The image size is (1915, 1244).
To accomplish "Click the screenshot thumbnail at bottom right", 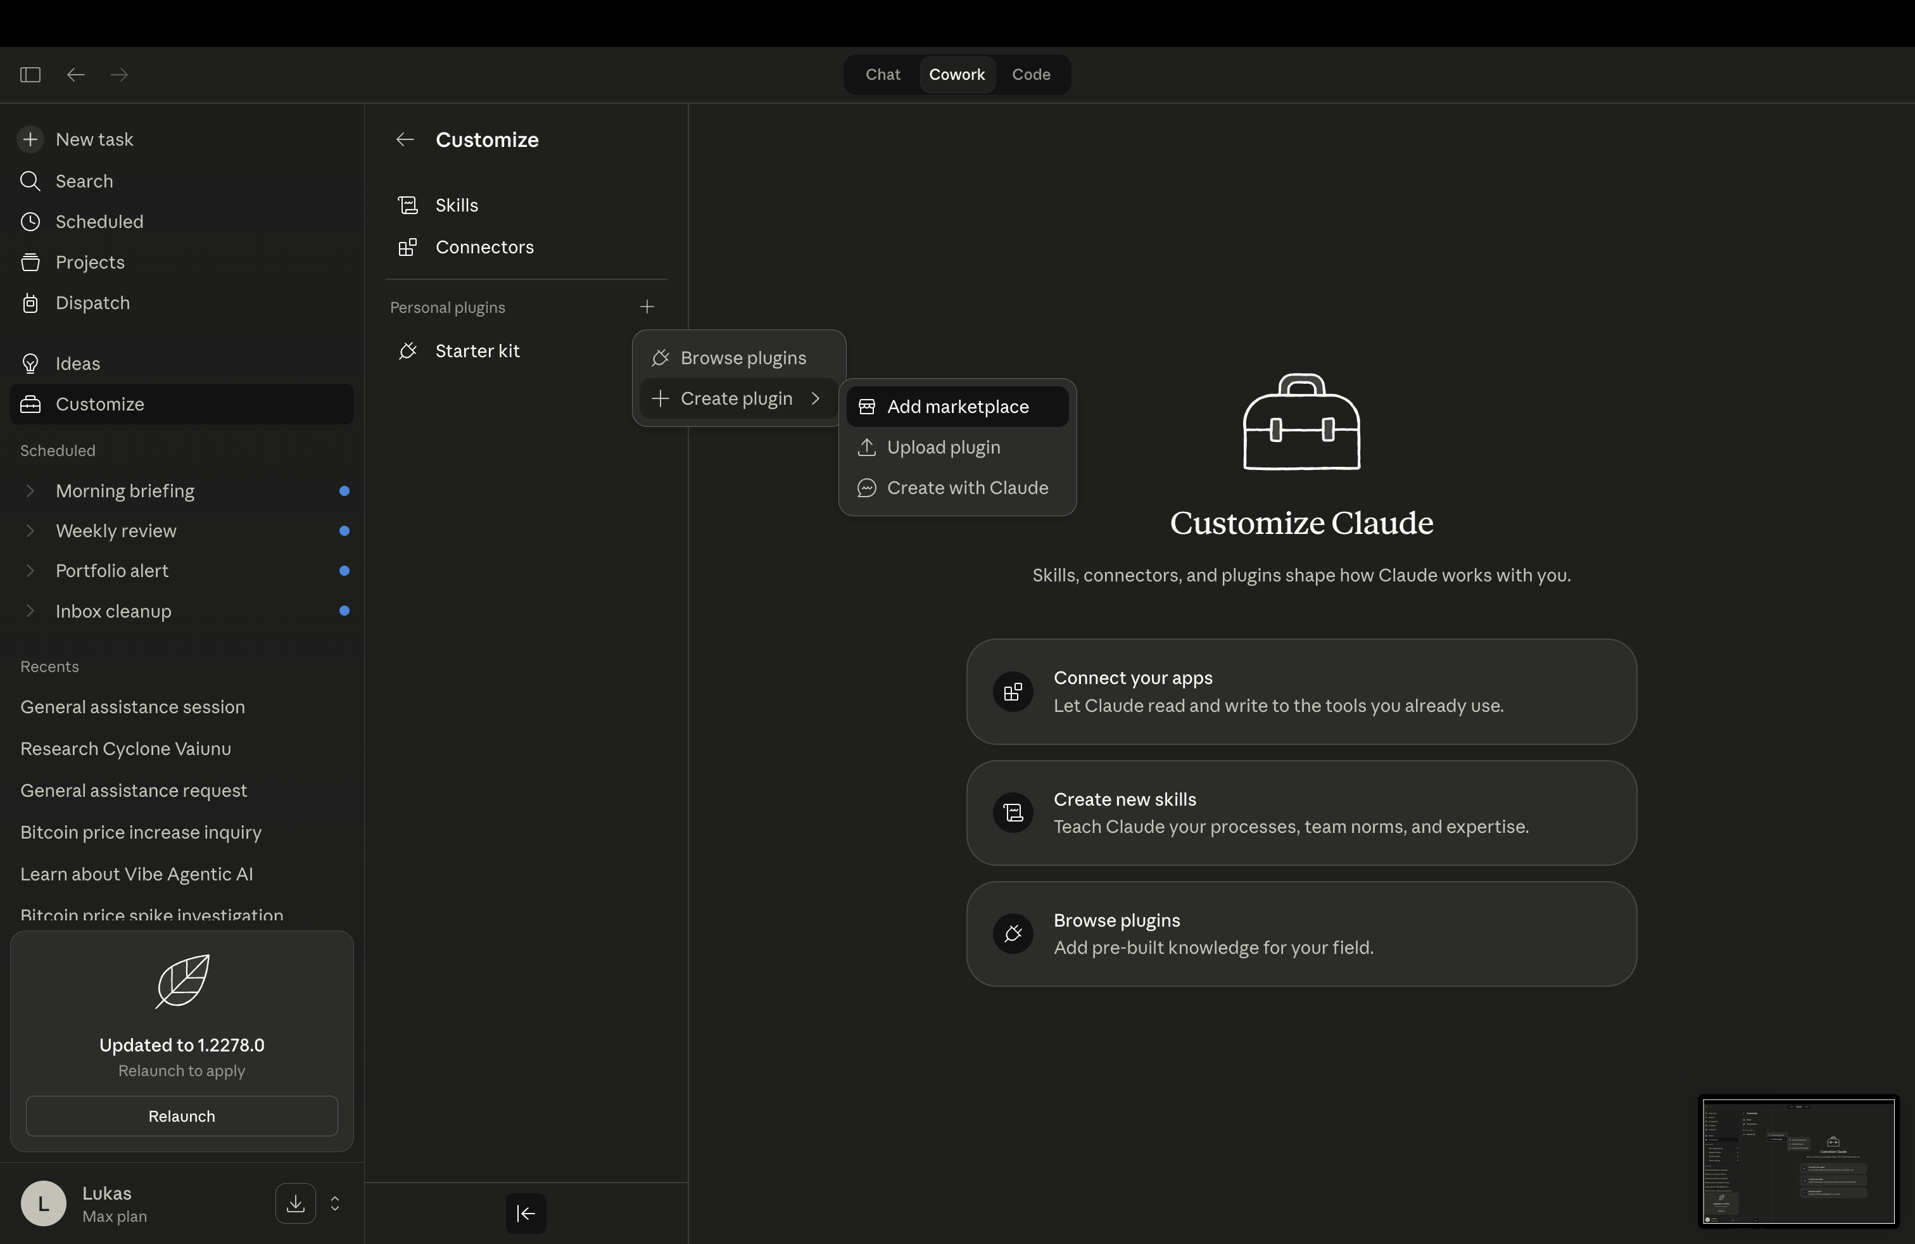I will 1797,1161.
